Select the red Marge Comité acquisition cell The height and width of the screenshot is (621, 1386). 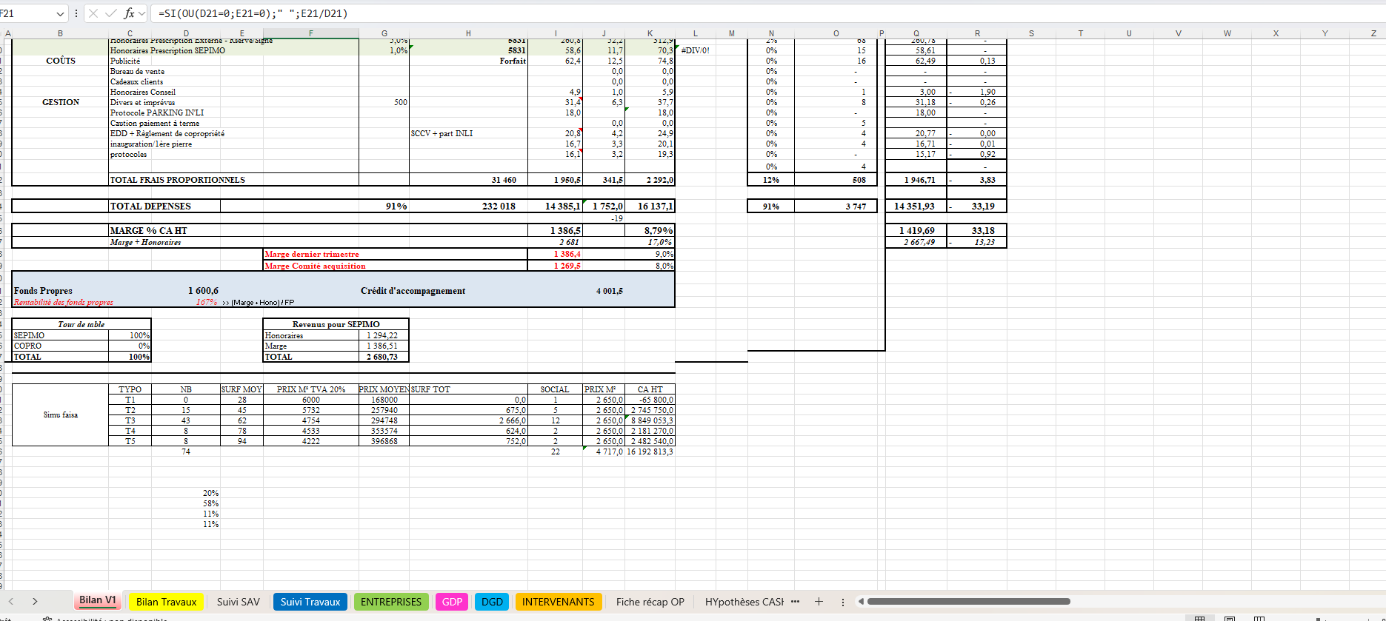[316, 266]
